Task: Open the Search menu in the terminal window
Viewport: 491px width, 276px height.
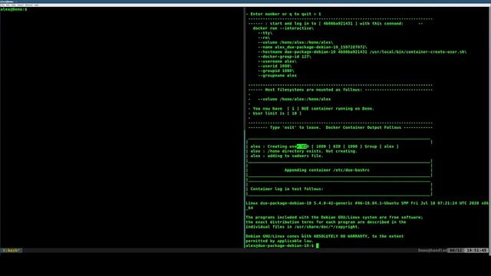Action: (21, 5)
